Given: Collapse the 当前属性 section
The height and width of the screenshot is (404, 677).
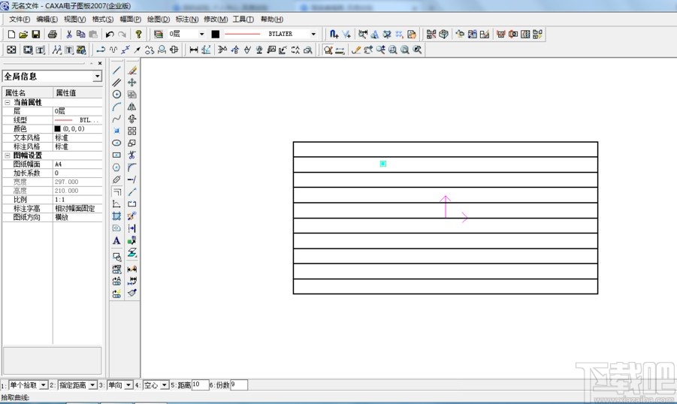Looking at the screenshot, I should click(8, 102).
